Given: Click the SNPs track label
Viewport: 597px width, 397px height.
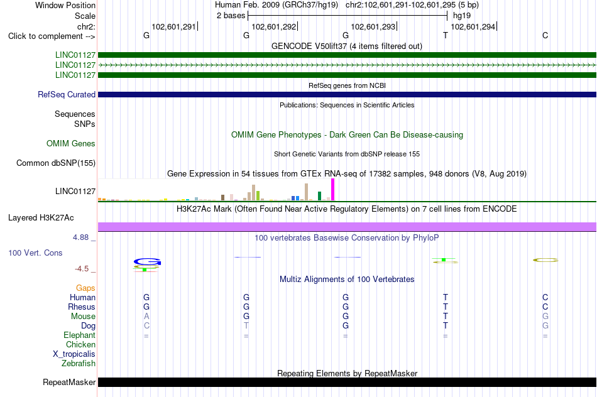Looking at the screenshot, I should click(x=85, y=124).
